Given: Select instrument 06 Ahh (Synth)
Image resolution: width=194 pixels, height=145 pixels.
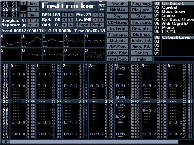Looking at the screenshot, I should click(x=178, y=24).
